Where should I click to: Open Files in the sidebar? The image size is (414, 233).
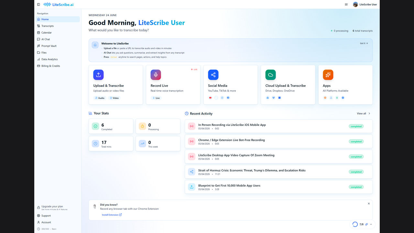click(x=58, y=52)
